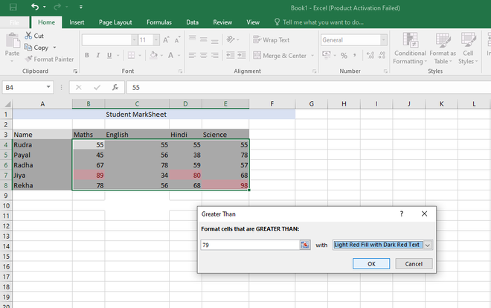The image size is (491, 308).
Task: Click the Cut scissors icon
Action: pos(28,36)
